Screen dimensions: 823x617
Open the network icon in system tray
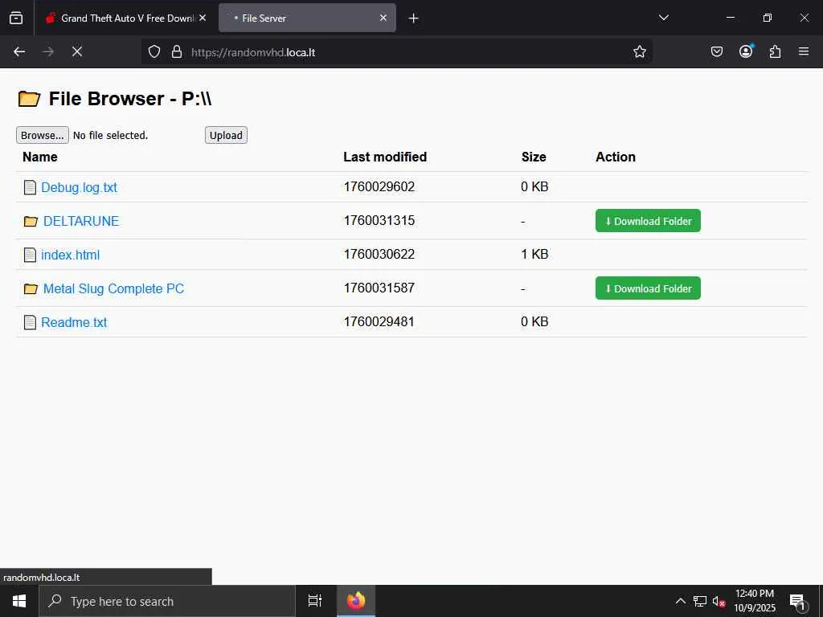pyautogui.click(x=699, y=601)
